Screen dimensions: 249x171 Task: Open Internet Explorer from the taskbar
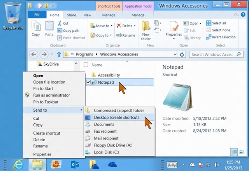19,165
